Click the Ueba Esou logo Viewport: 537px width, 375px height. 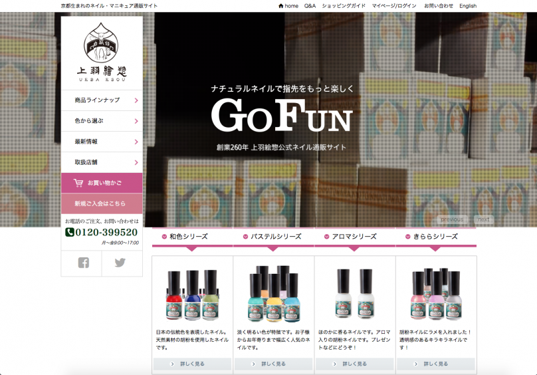102,52
